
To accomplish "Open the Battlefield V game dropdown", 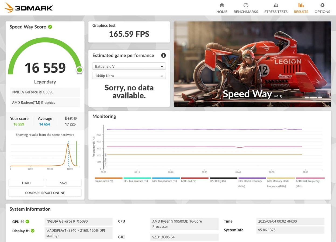I will pos(129,66).
